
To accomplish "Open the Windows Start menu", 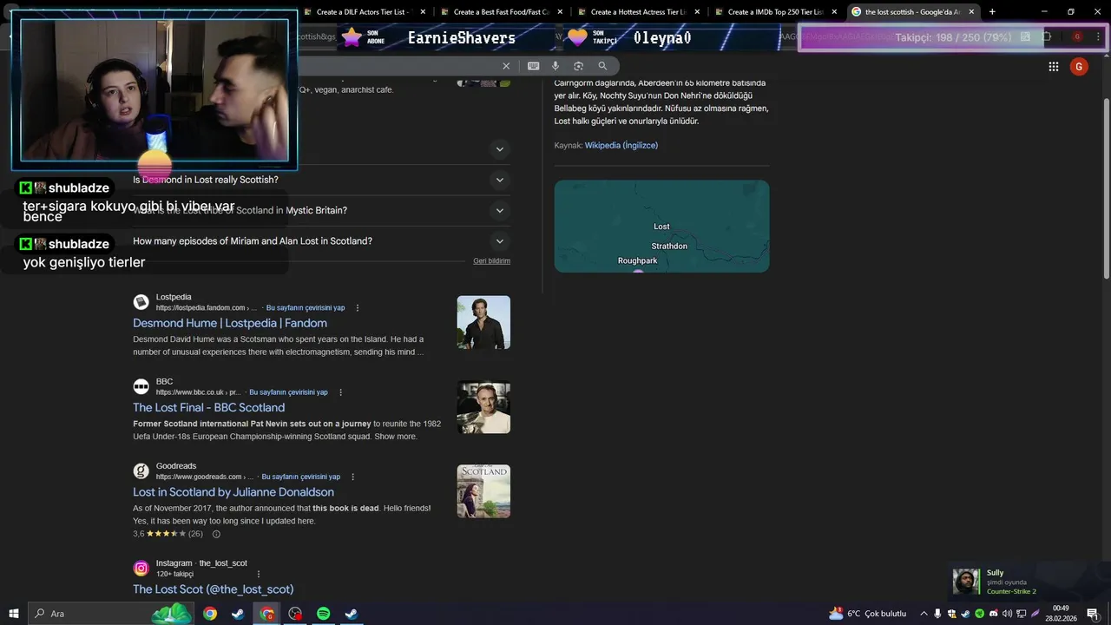I will coord(14,614).
